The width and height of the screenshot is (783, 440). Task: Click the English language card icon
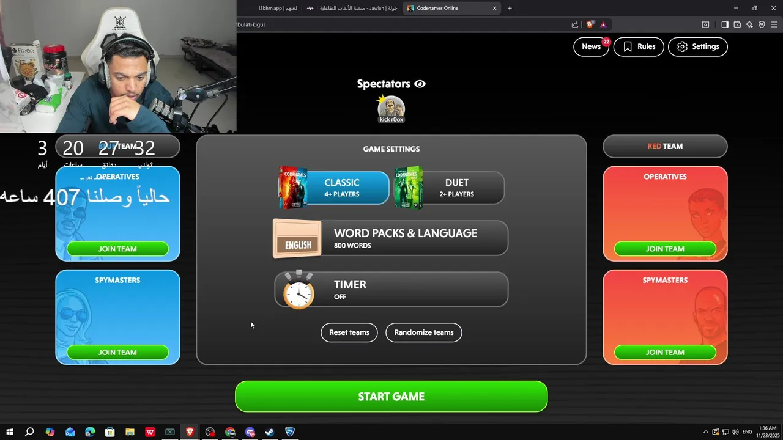coord(297,238)
